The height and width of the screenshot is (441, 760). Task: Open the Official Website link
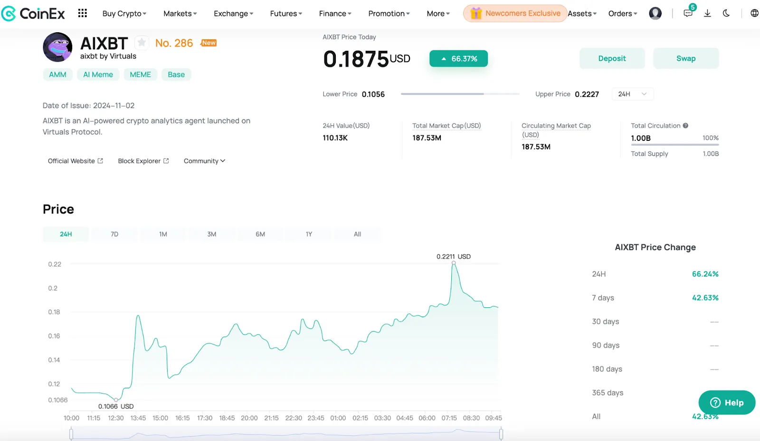[x=76, y=161]
